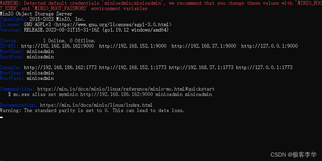Open the GNU AGPLv3 license URL
Viewport: 322px width, 161px height.
pyautogui.click(x=114, y=24)
